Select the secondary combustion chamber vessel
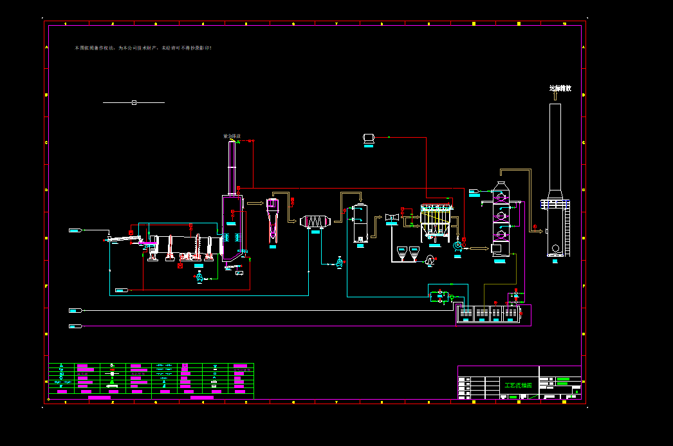 pos(232,228)
